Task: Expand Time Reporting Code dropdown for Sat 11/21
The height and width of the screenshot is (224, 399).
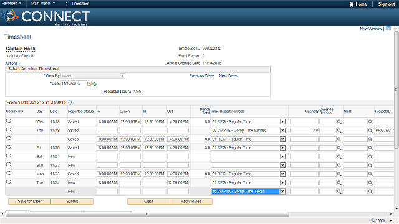Action: pyautogui.click(x=282, y=156)
